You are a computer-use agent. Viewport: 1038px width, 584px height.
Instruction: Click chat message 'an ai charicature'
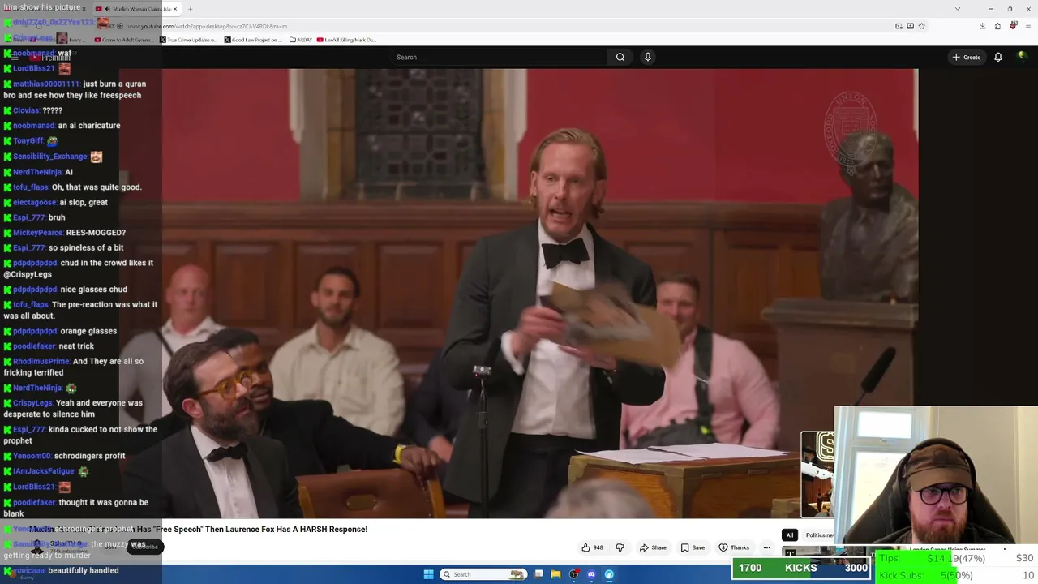pyautogui.click(x=89, y=126)
